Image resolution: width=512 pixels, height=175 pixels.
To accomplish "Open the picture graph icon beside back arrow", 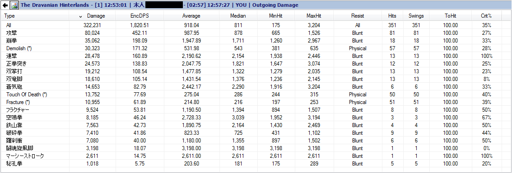I will (x=14, y=5).
